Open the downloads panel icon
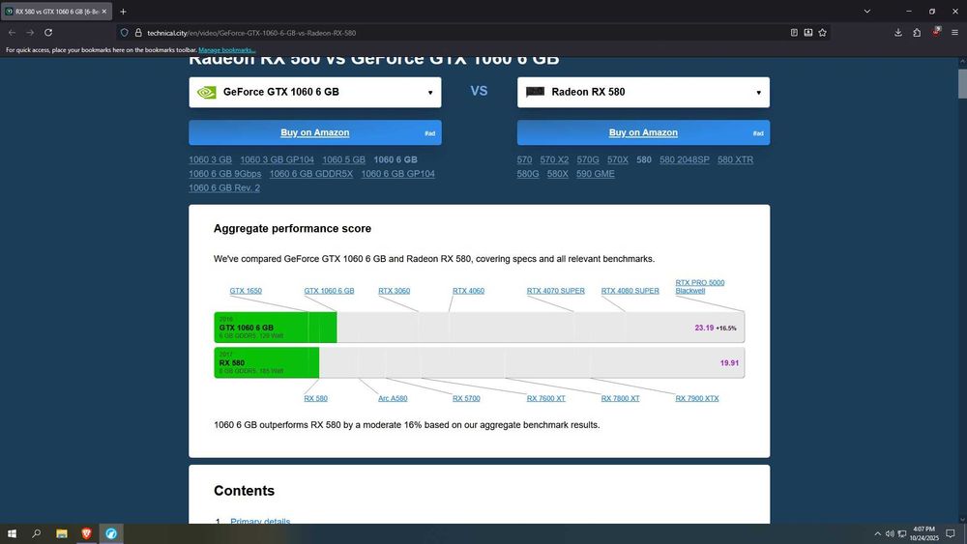The image size is (967, 544). (898, 33)
